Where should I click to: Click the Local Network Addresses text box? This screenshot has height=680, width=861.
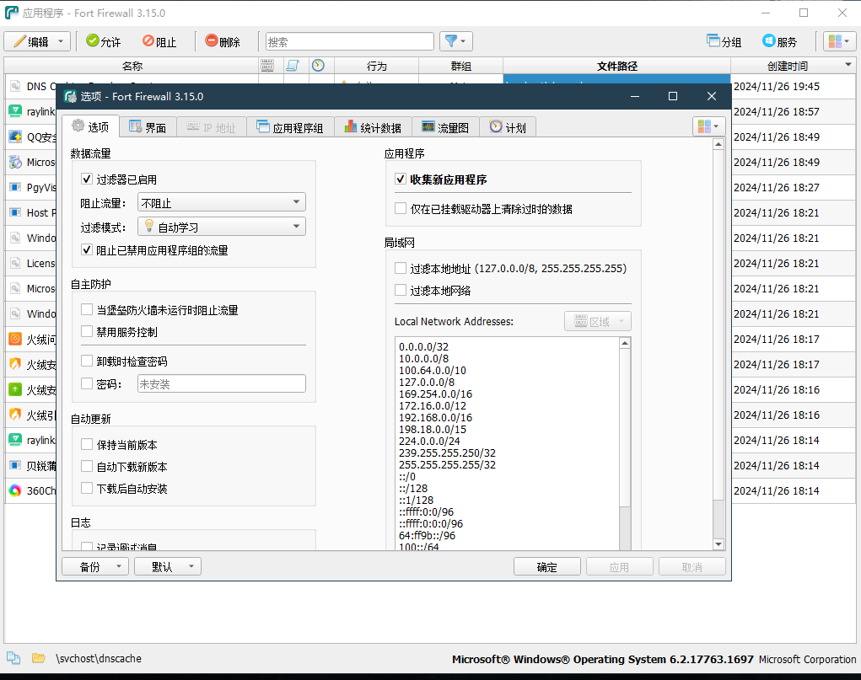[507, 443]
